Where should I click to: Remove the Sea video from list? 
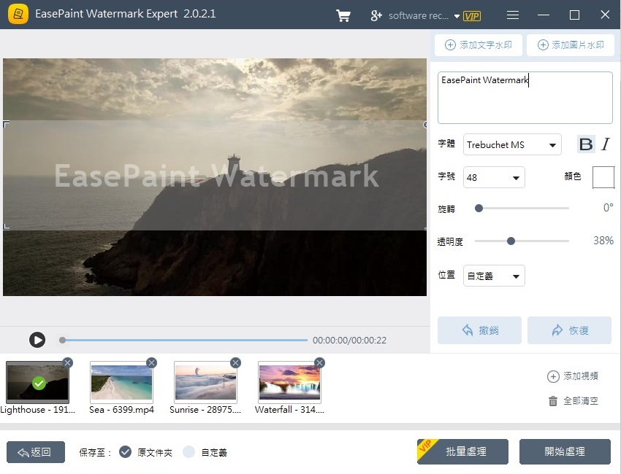click(x=152, y=362)
